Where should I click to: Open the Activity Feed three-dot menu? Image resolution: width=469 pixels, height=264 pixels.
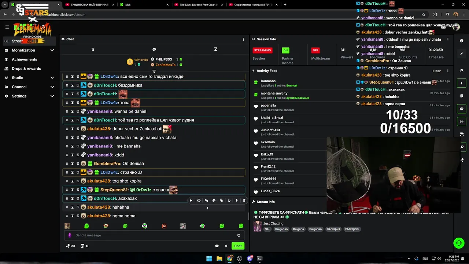click(x=448, y=71)
